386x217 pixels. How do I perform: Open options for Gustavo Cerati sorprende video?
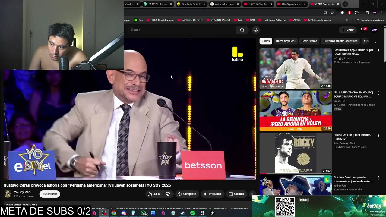coord(378,178)
